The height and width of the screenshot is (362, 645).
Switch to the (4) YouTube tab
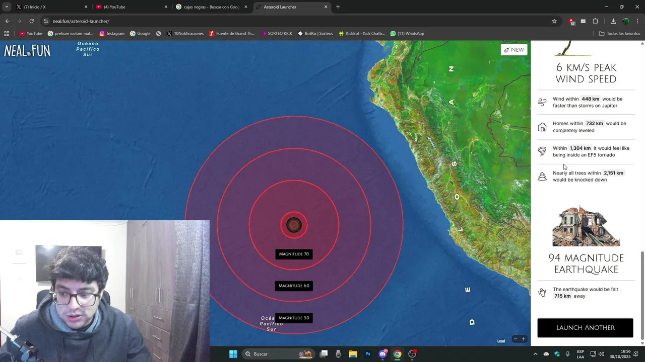pyautogui.click(x=132, y=7)
